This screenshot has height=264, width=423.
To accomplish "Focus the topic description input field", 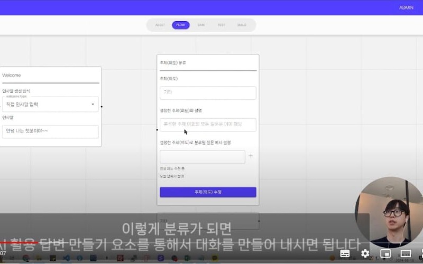I will pyautogui.click(x=208, y=125).
